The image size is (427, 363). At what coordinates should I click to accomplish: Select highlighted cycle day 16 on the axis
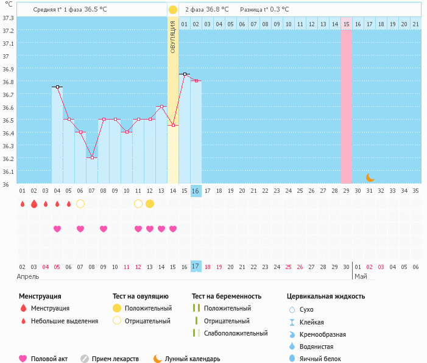(x=196, y=191)
